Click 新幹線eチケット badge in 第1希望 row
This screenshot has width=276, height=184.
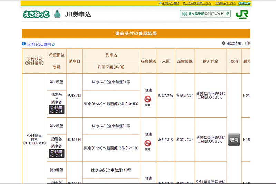click(x=57, y=109)
